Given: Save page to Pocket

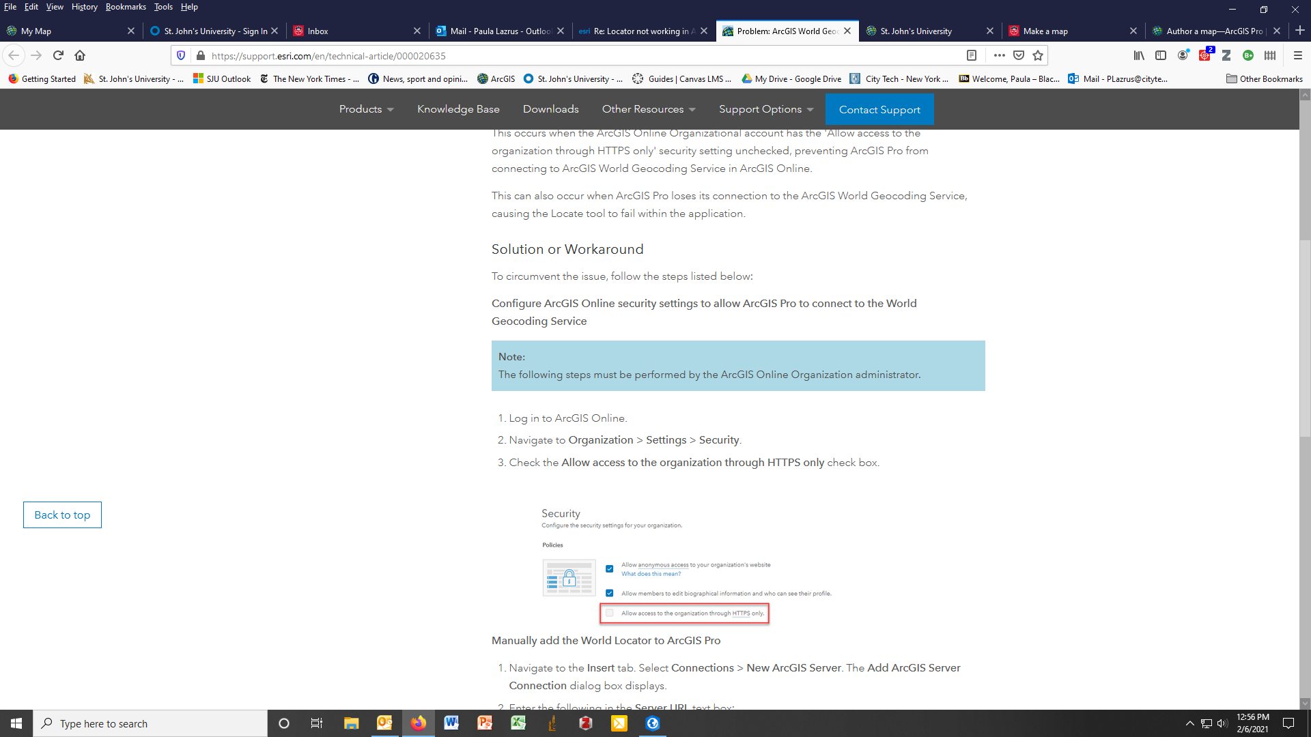Looking at the screenshot, I should click(x=1018, y=55).
